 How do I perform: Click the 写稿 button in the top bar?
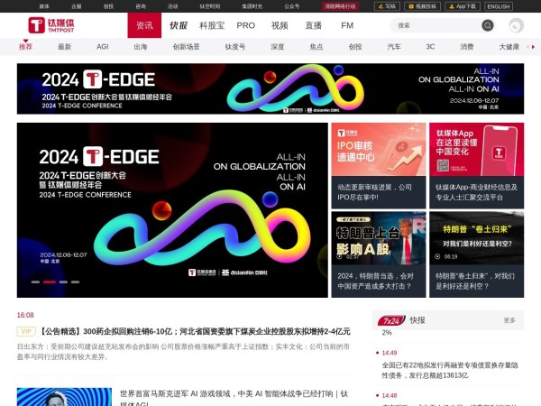click(386, 5)
